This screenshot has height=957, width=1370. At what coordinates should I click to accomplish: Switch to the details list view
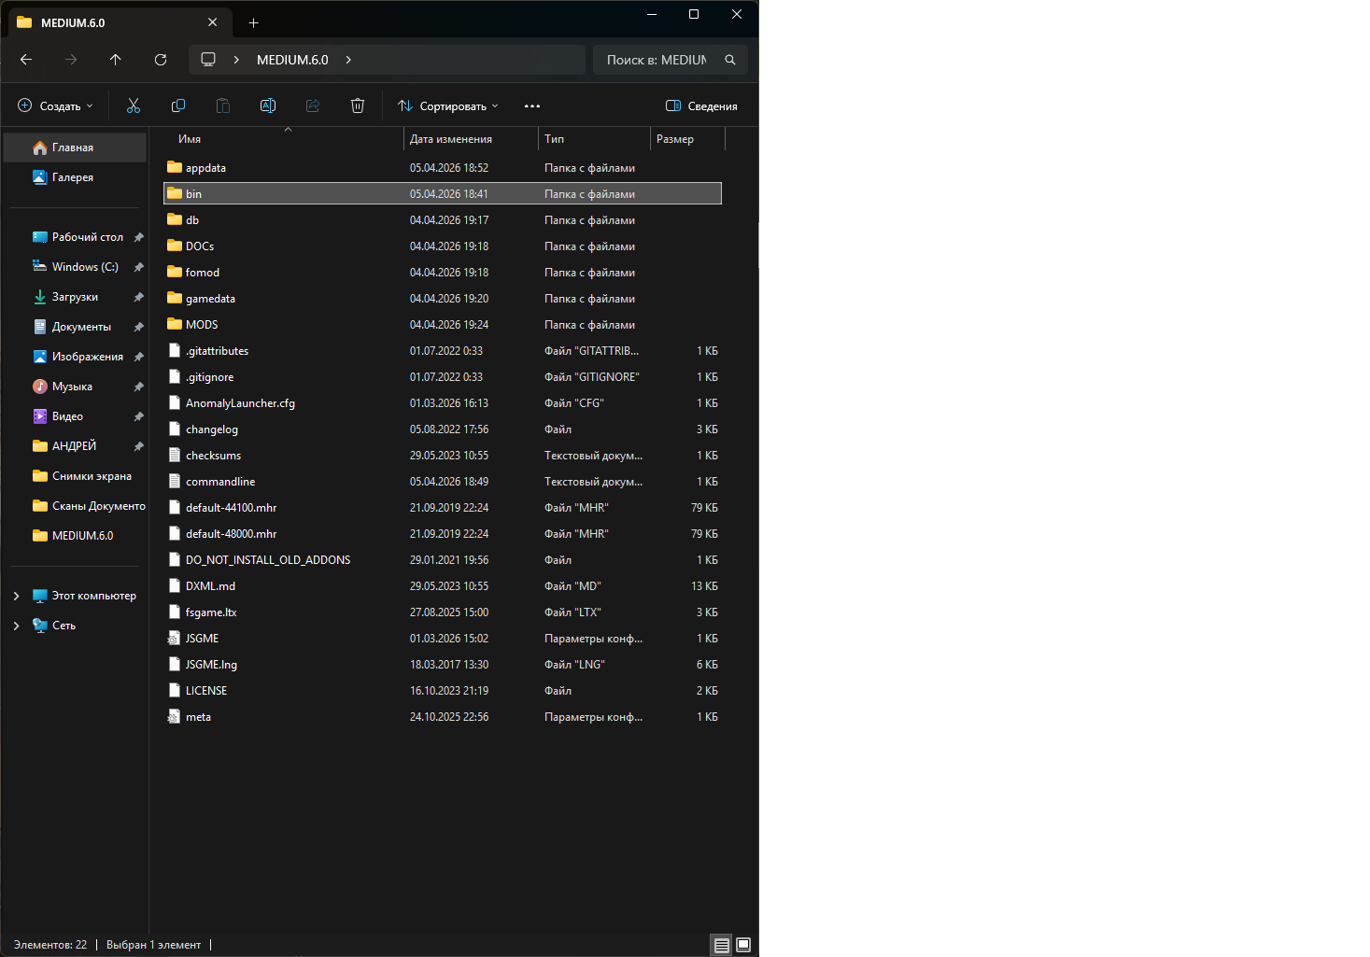tap(721, 945)
